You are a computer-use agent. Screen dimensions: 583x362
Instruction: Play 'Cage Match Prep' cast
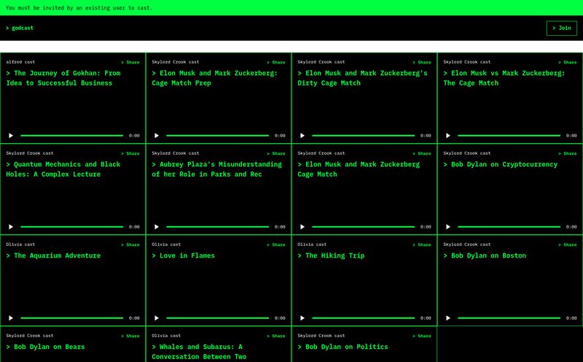157,136
